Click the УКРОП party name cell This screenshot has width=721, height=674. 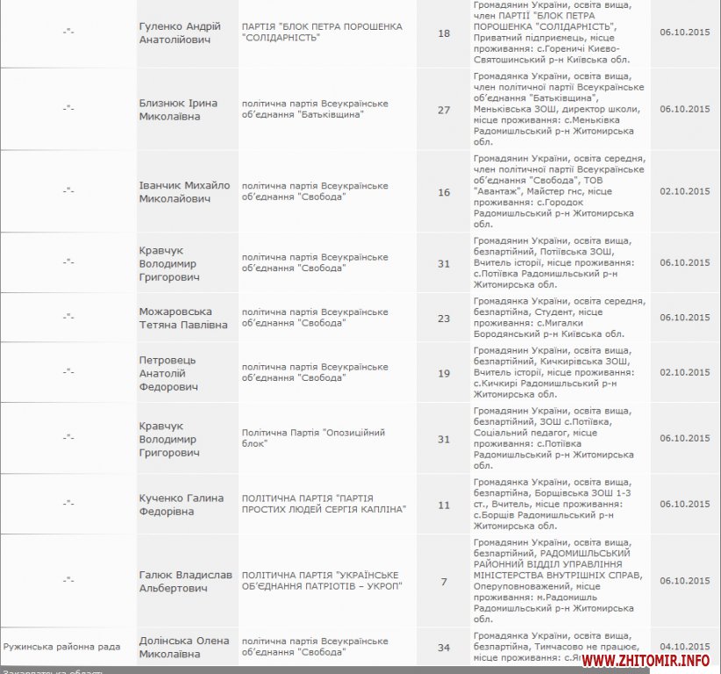coord(322,581)
